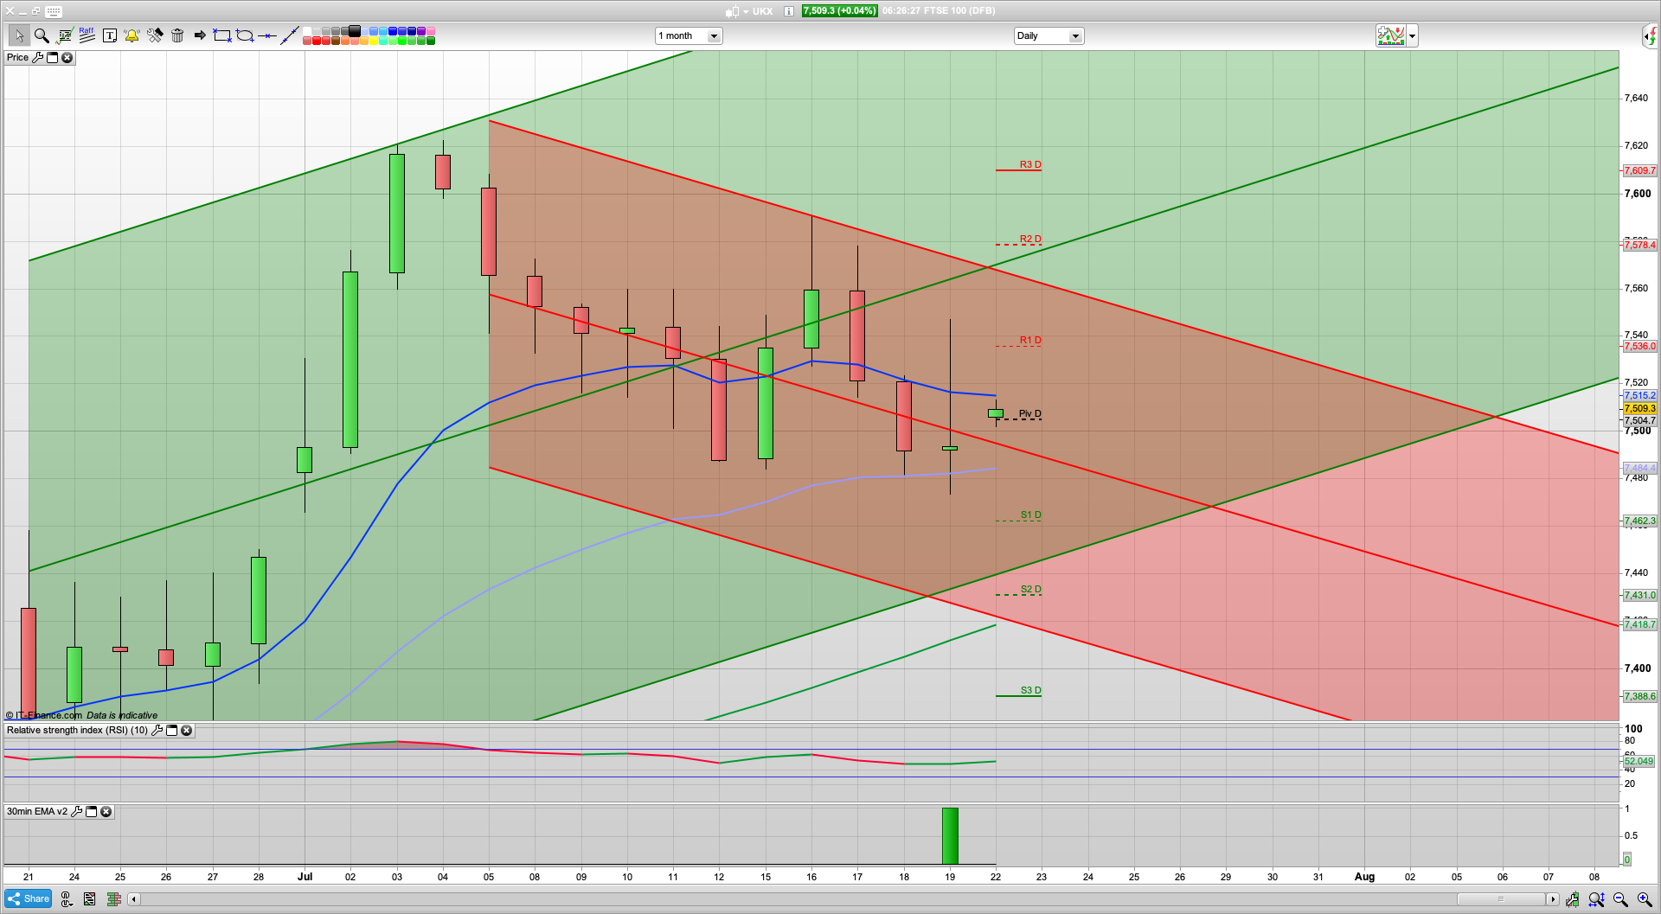Open the indicators chart icon
Image resolution: width=1661 pixels, height=914 pixels.
click(64, 35)
